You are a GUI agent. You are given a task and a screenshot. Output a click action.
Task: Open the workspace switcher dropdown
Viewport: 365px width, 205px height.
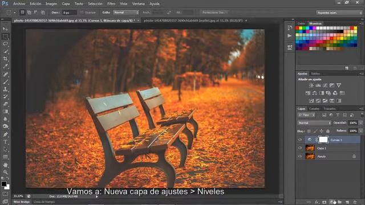pyautogui.click(x=339, y=13)
